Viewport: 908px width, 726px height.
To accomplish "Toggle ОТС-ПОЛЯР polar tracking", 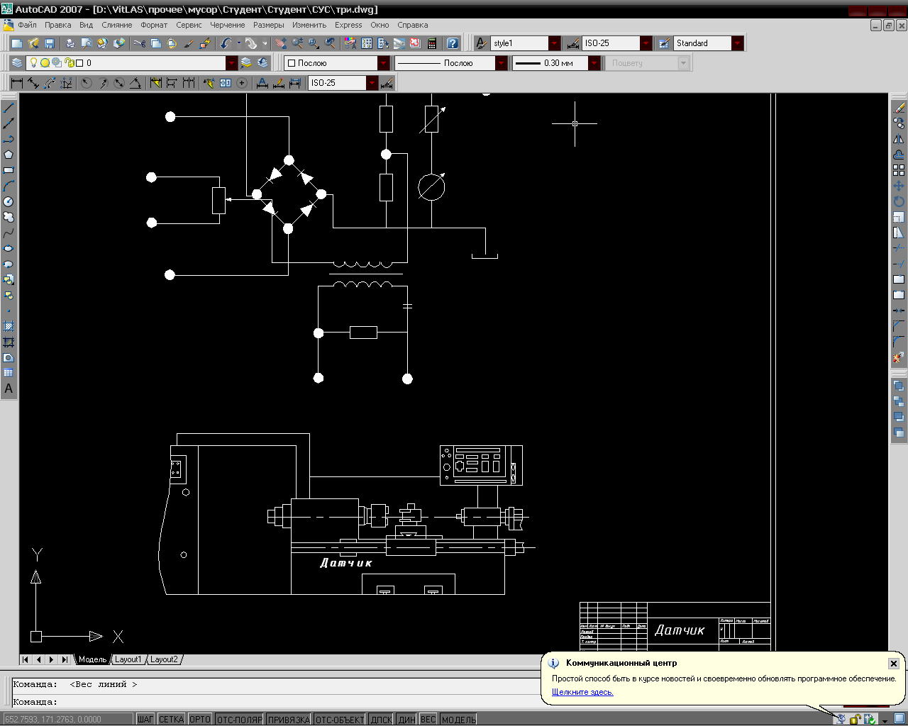I will [240, 719].
